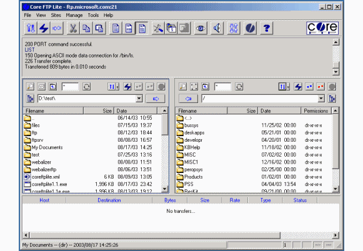The height and width of the screenshot is (251, 363).
Task: Click the remote pane stop circle icon
Action: click(332, 87)
